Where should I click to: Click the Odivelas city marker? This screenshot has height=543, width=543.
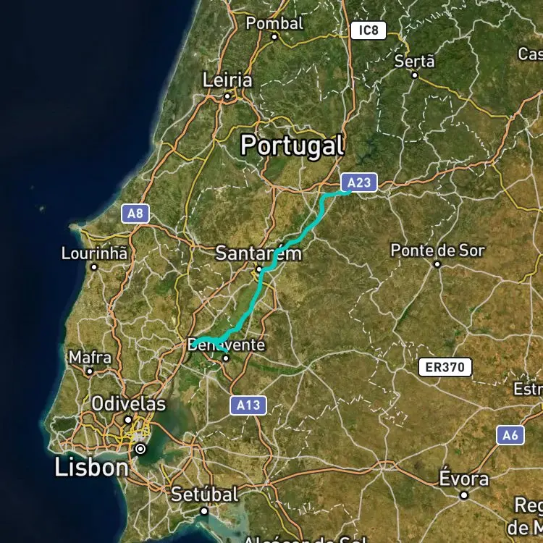point(127,420)
